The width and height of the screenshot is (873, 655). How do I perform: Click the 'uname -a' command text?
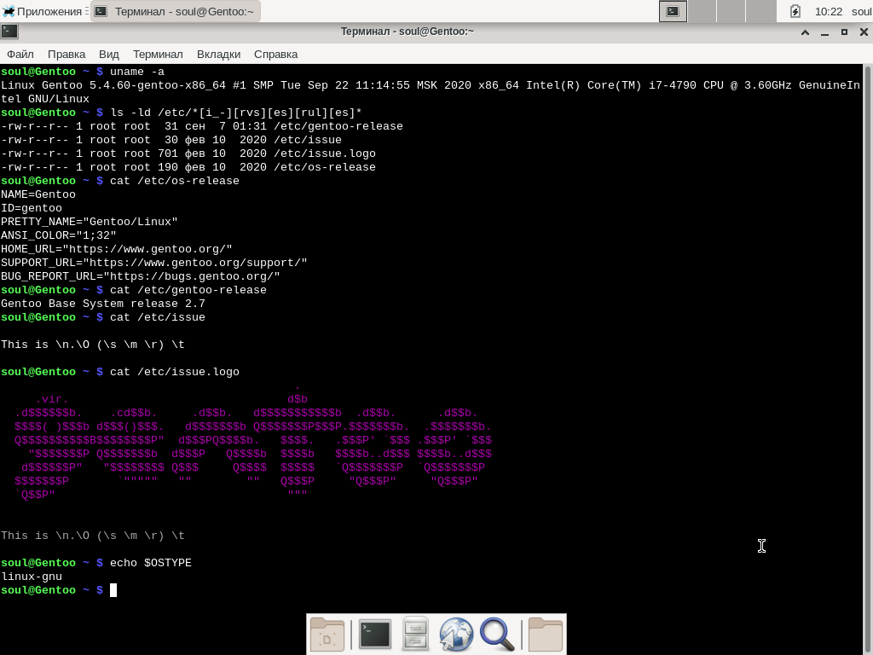coord(137,72)
